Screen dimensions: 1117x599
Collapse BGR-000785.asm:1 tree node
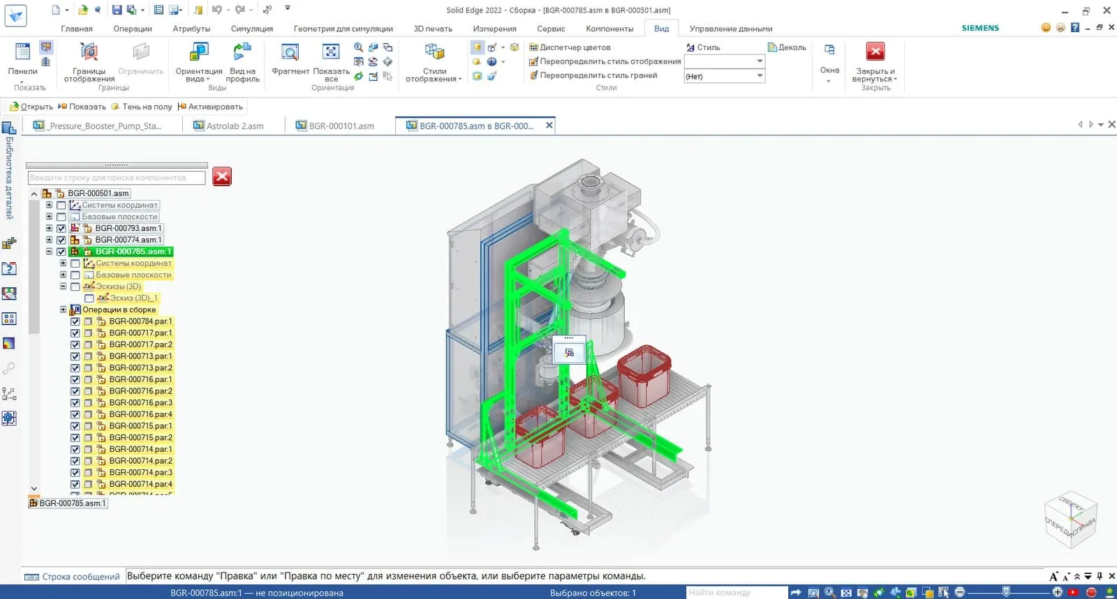pos(49,252)
